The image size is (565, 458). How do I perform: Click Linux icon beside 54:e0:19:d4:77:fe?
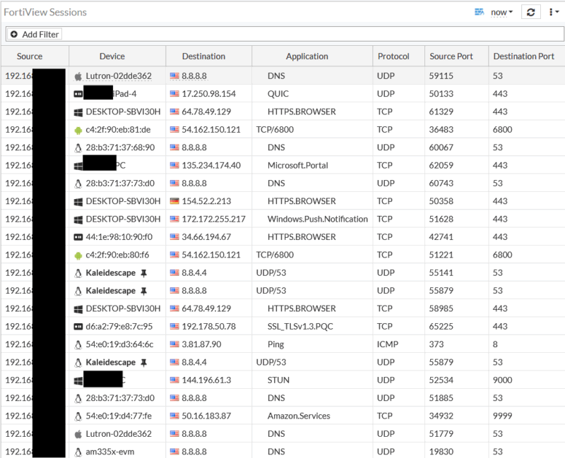click(x=78, y=416)
